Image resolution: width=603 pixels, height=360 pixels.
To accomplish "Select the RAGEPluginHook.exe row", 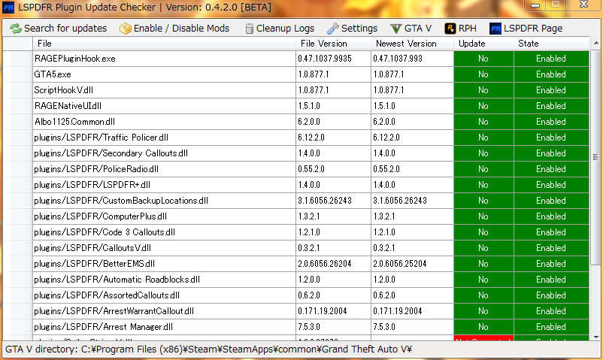I will tap(295, 59).
